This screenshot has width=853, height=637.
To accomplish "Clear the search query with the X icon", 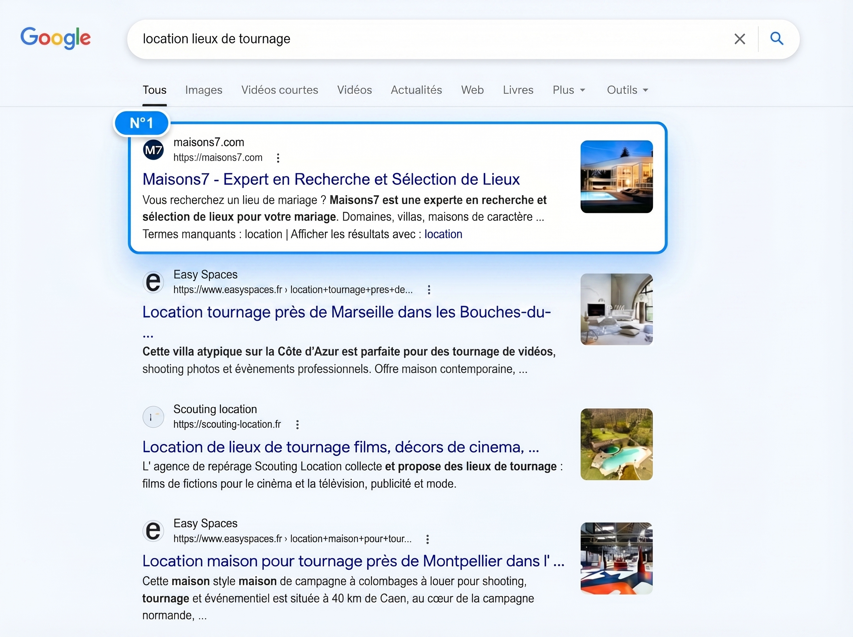I will pyautogui.click(x=739, y=39).
